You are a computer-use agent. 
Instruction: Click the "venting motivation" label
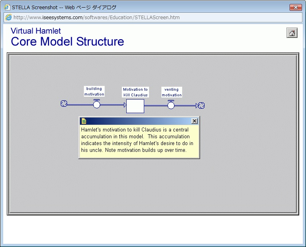pyautogui.click(x=172, y=92)
